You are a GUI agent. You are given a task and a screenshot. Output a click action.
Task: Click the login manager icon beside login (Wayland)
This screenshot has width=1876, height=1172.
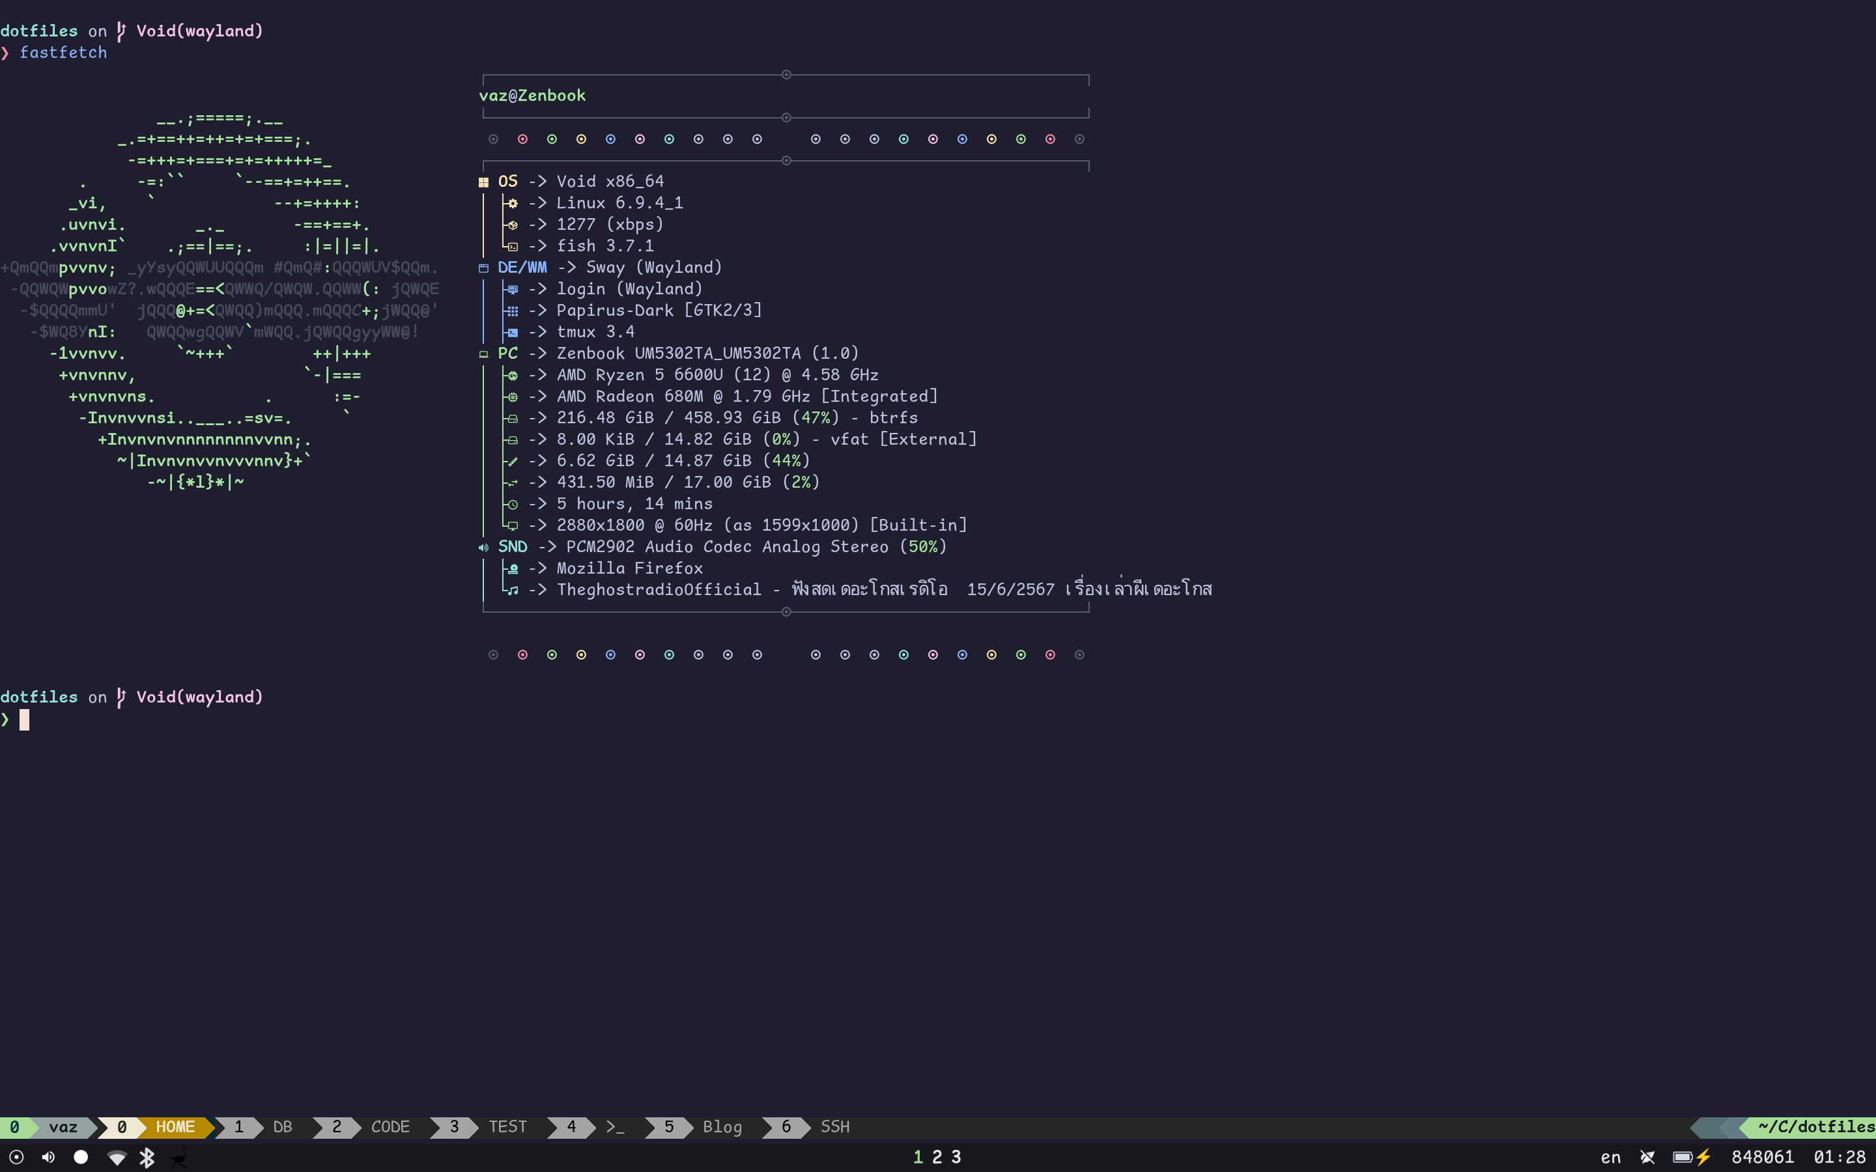513,289
